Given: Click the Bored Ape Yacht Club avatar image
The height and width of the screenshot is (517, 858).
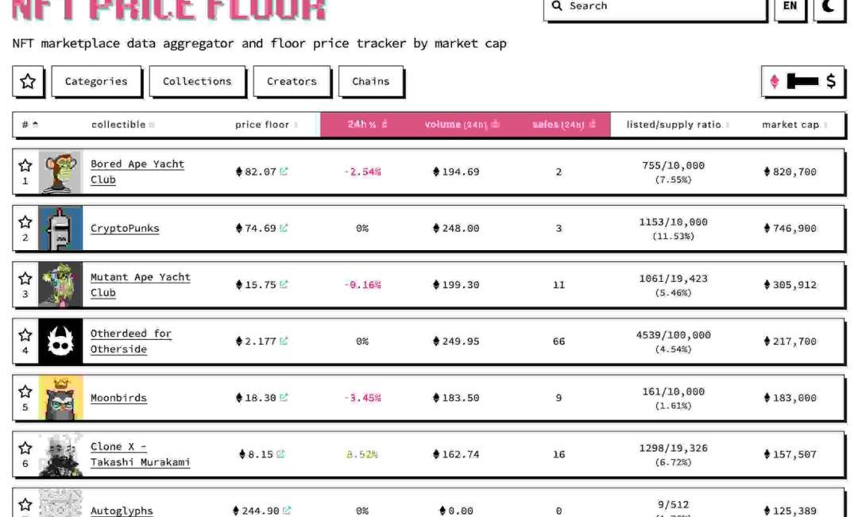Looking at the screenshot, I should coord(60,172).
